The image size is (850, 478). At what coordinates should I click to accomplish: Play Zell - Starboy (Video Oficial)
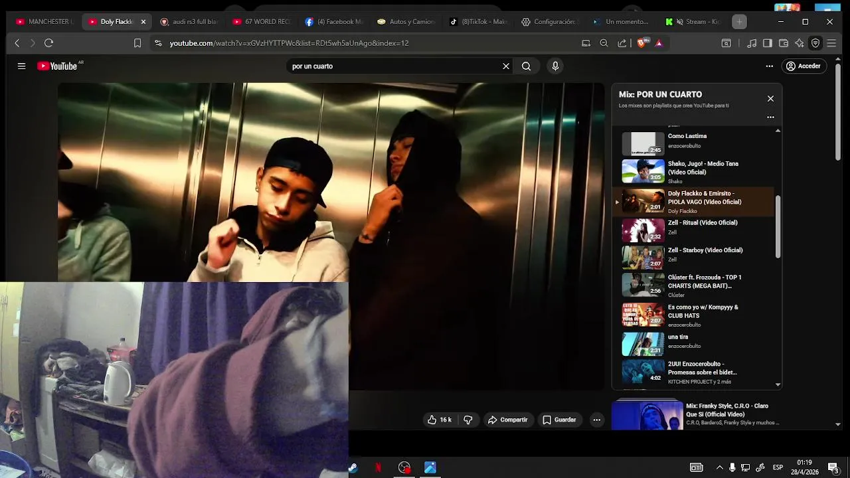pyautogui.click(x=695, y=258)
